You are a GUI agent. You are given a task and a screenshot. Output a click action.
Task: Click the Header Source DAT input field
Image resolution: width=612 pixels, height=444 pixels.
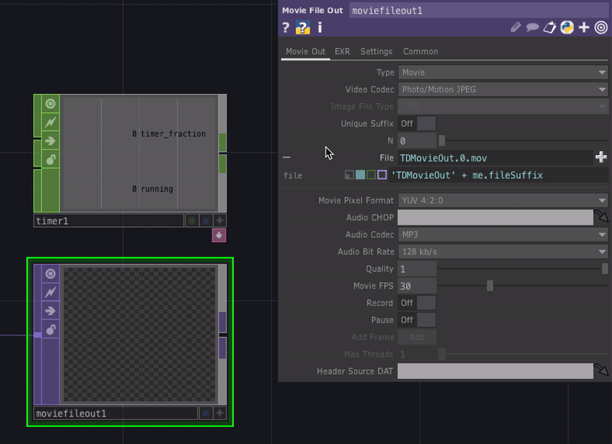click(x=495, y=371)
